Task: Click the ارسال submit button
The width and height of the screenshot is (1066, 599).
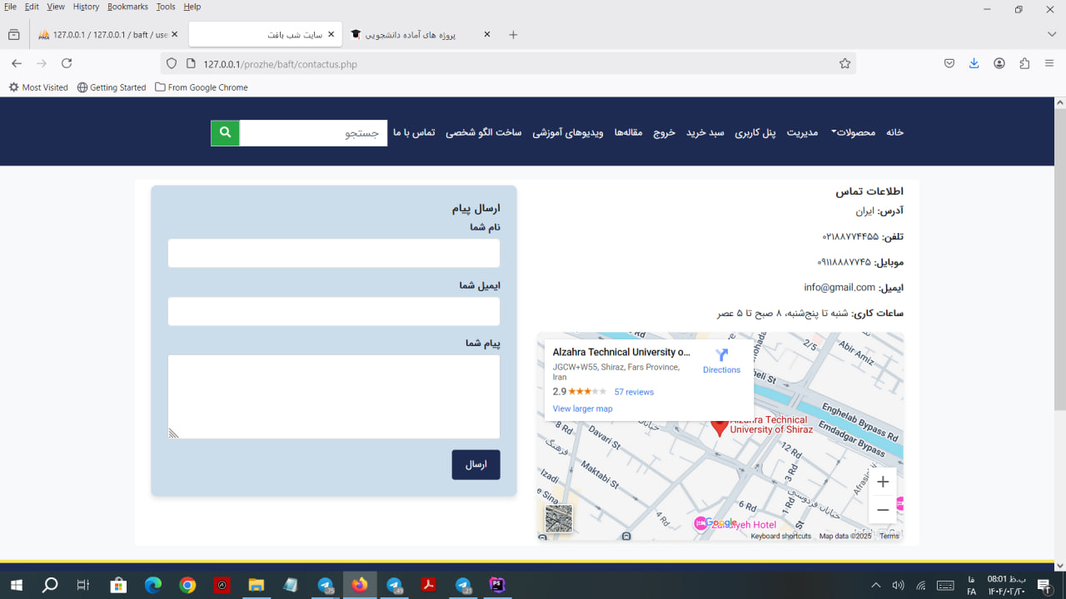Action: pos(476,464)
